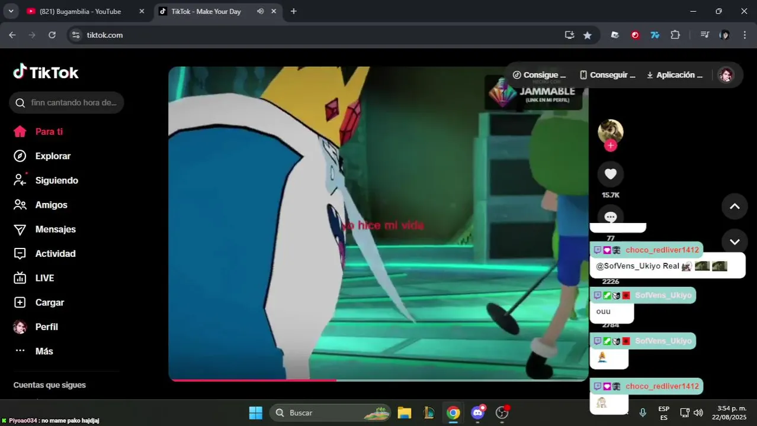This screenshot has height=426, width=757.
Task: Mute the TikTok tab audio icon
Action: [260, 11]
